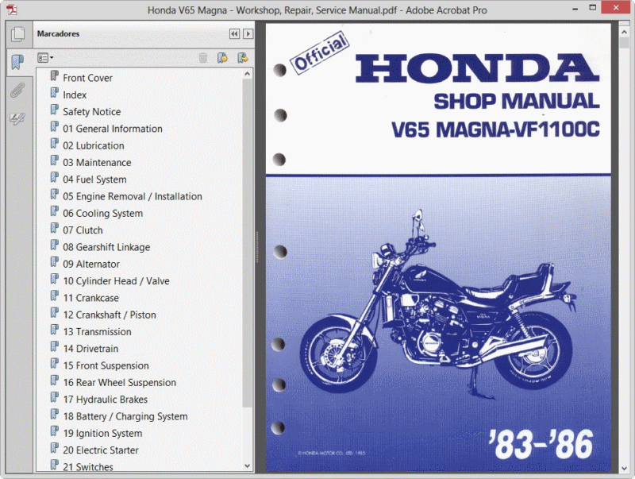Select the 07 Clutch bookmark

coord(83,230)
